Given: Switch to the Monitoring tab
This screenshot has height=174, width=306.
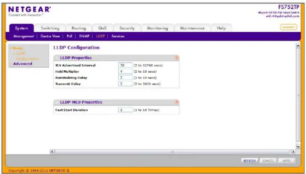Looking at the screenshot, I should click(x=157, y=28).
